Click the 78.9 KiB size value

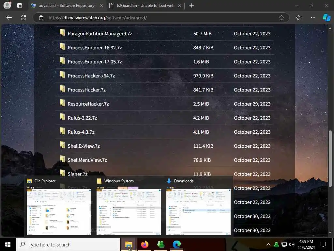pos(202,160)
